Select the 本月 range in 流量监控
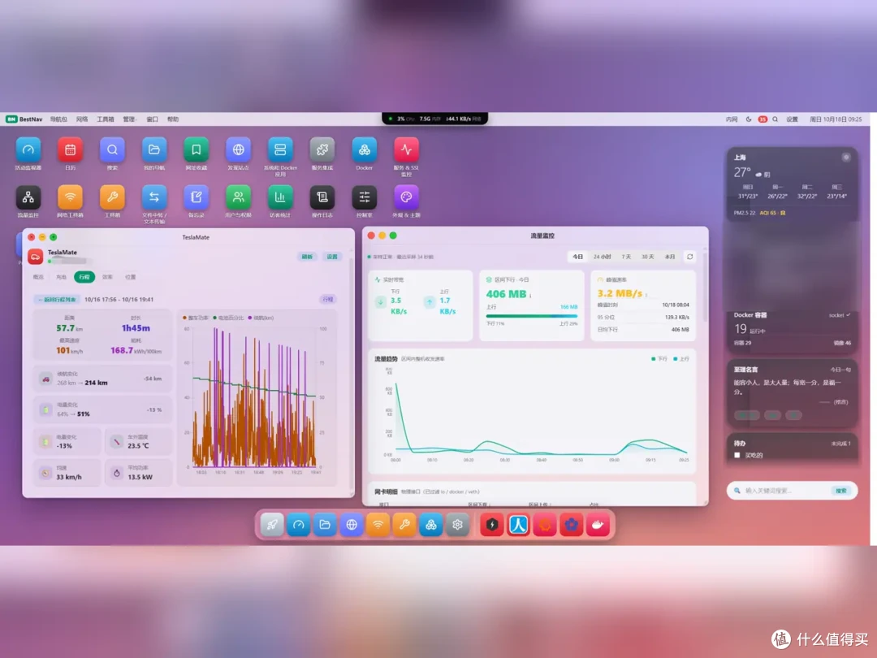Image resolution: width=877 pixels, height=658 pixels. [670, 257]
